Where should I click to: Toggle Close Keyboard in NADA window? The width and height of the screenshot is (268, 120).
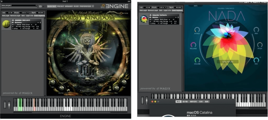coord(177,10)
